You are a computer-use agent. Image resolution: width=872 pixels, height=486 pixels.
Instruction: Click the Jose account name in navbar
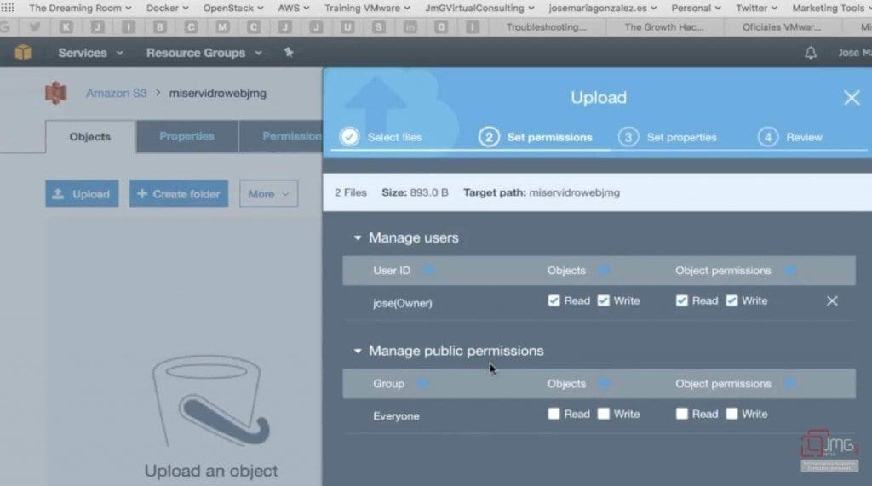click(854, 53)
